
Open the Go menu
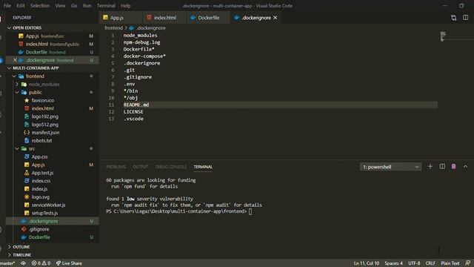pyautogui.click(x=74, y=5)
